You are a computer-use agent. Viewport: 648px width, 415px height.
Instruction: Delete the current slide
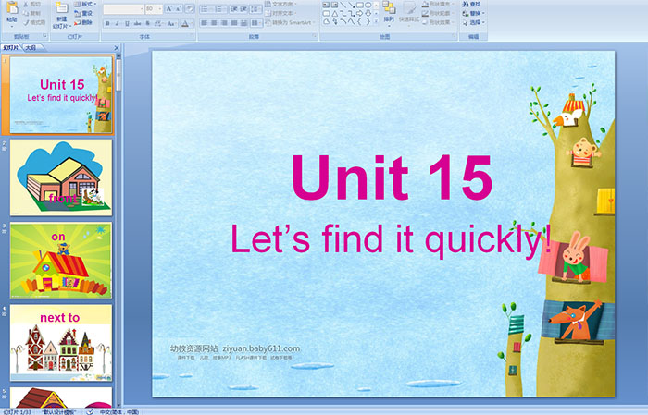point(83,22)
